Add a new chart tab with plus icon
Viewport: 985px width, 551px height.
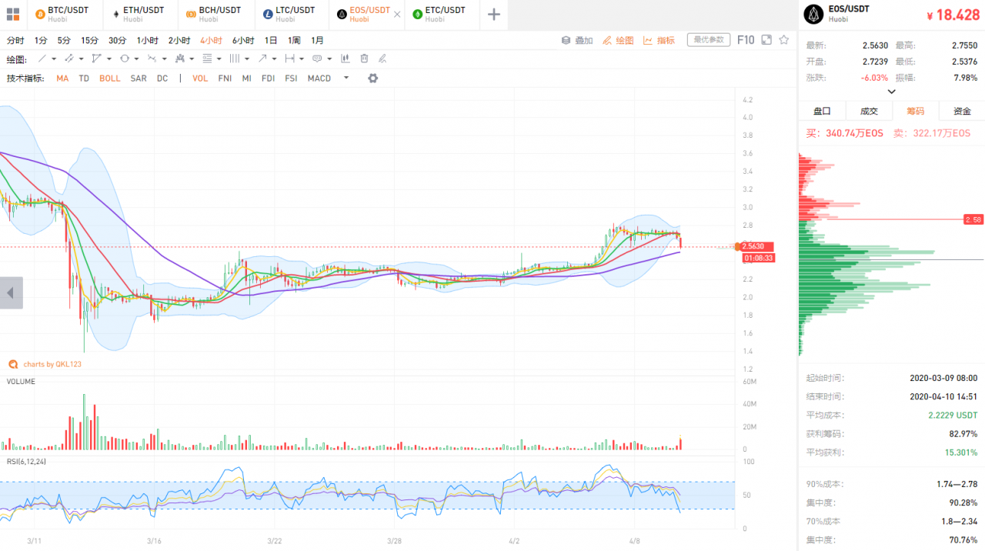click(494, 14)
